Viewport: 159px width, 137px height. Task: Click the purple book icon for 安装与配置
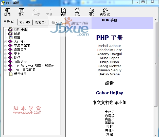click(x=10, y=46)
